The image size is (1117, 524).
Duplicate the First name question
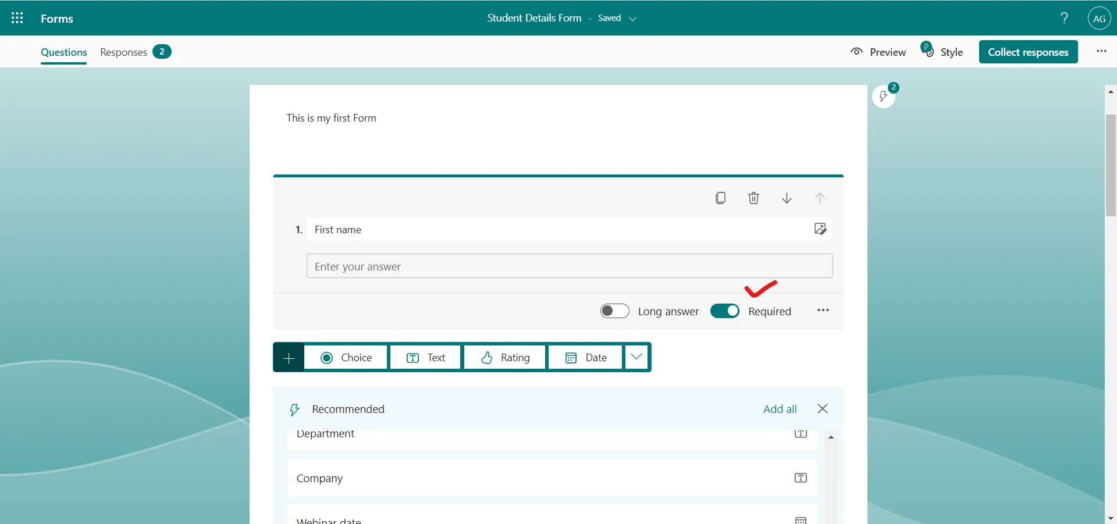click(720, 198)
